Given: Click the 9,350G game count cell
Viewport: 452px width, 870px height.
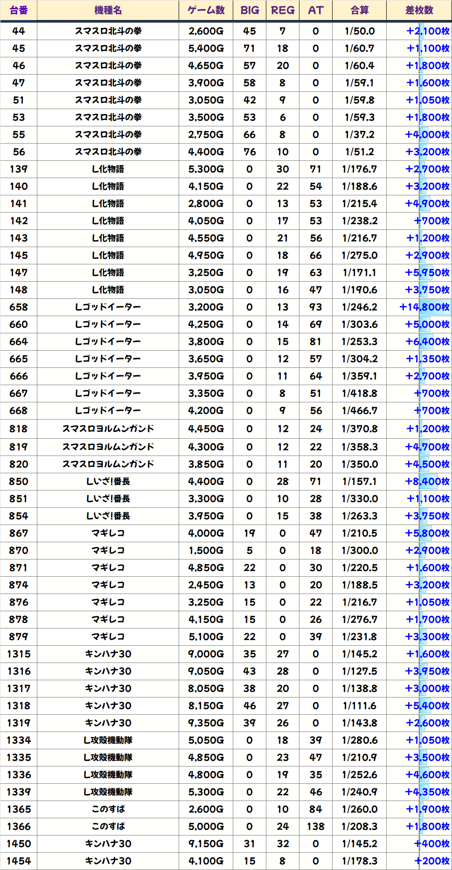Looking at the screenshot, I should [206, 723].
